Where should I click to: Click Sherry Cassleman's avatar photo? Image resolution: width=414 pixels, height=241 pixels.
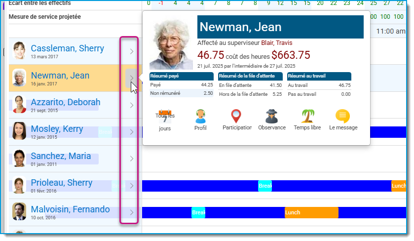click(19, 50)
